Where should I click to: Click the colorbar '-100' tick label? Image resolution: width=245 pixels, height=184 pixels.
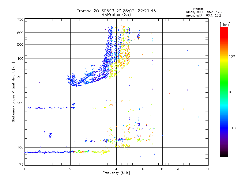pyautogui.click(x=233, y=128)
